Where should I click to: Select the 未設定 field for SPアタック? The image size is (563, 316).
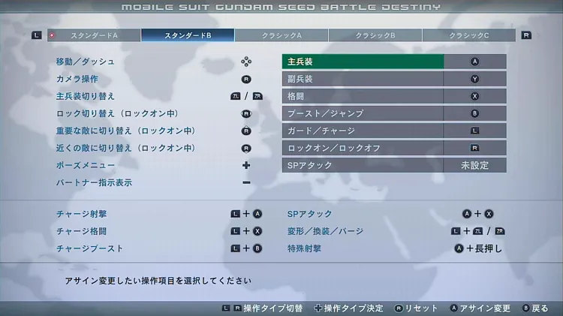[474, 165]
